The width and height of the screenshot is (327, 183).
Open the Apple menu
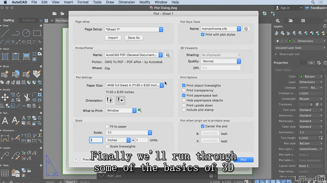click(x=5, y=2)
